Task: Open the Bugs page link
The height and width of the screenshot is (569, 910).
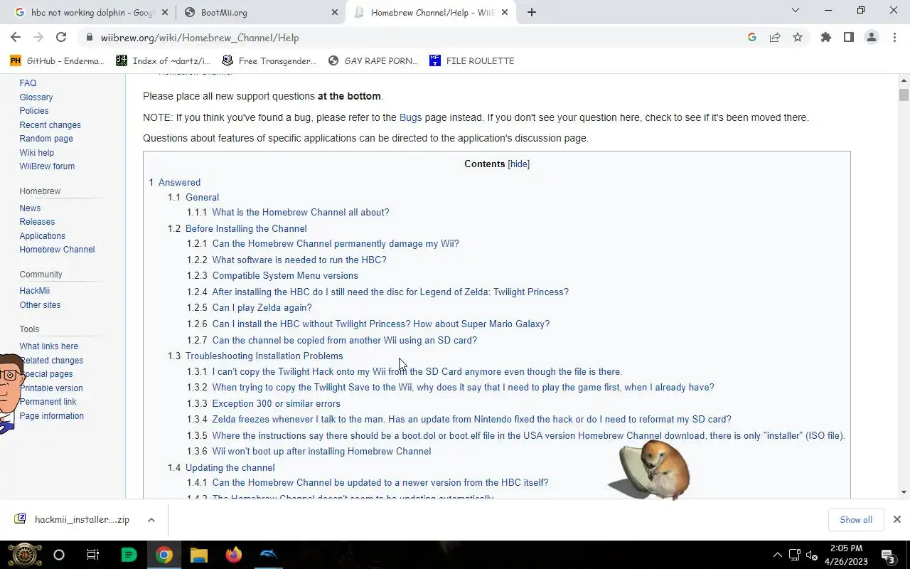Action: point(410,117)
